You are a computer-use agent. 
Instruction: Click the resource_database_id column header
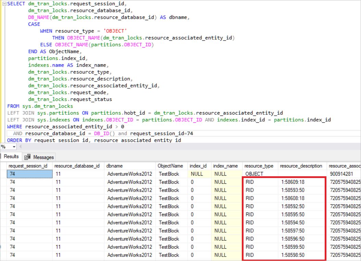point(77,166)
